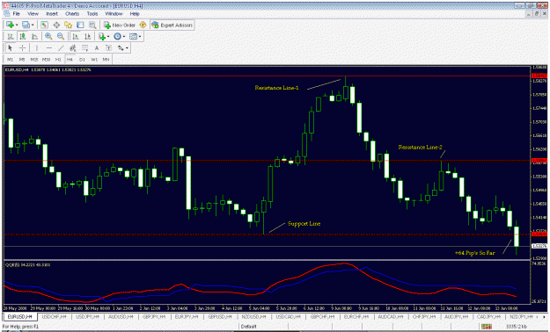This screenshot has width=550, height=332.
Task: Switch to the D1 timeframe
Action: pos(82,60)
